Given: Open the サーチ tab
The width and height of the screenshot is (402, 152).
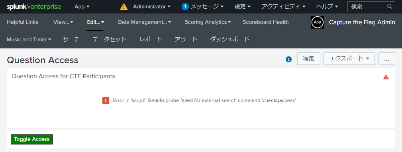Looking at the screenshot, I should [x=71, y=39].
